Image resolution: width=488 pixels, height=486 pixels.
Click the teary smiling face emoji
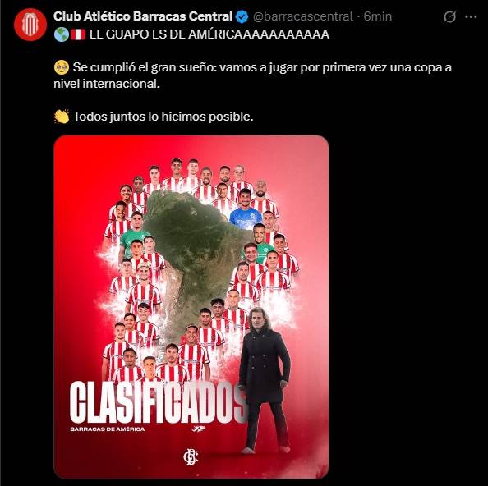coord(62,67)
